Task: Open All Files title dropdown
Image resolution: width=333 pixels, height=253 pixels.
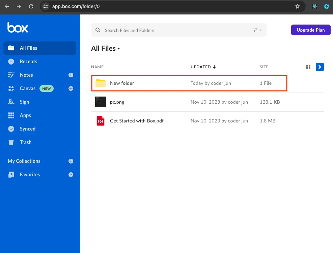Action: (x=106, y=48)
